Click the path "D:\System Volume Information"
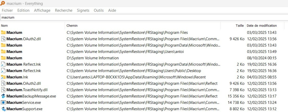This screenshot has height=112, width=288. click(93, 58)
